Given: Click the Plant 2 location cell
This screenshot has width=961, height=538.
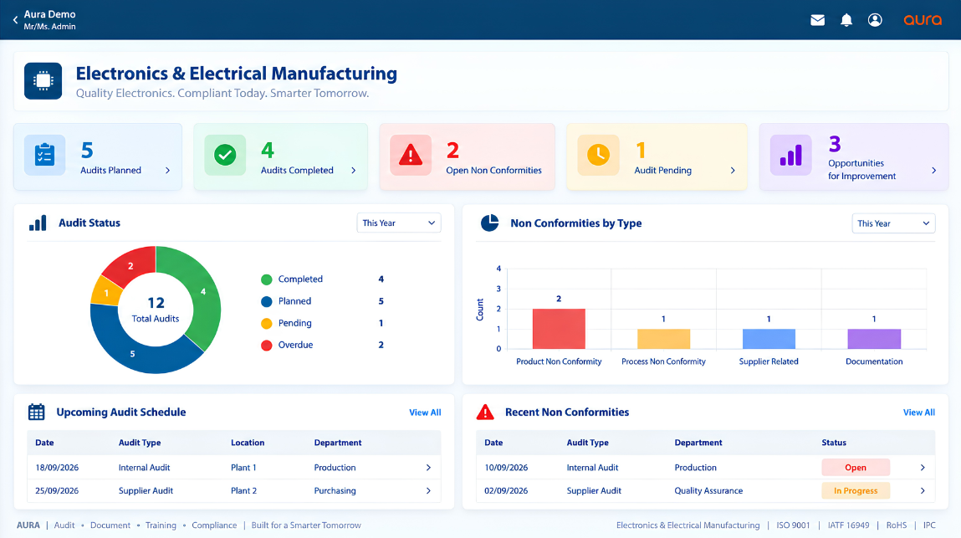Looking at the screenshot, I should pos(244,491).
